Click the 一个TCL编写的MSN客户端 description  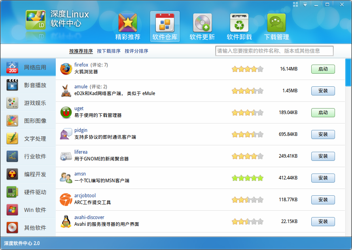[102, 181]
